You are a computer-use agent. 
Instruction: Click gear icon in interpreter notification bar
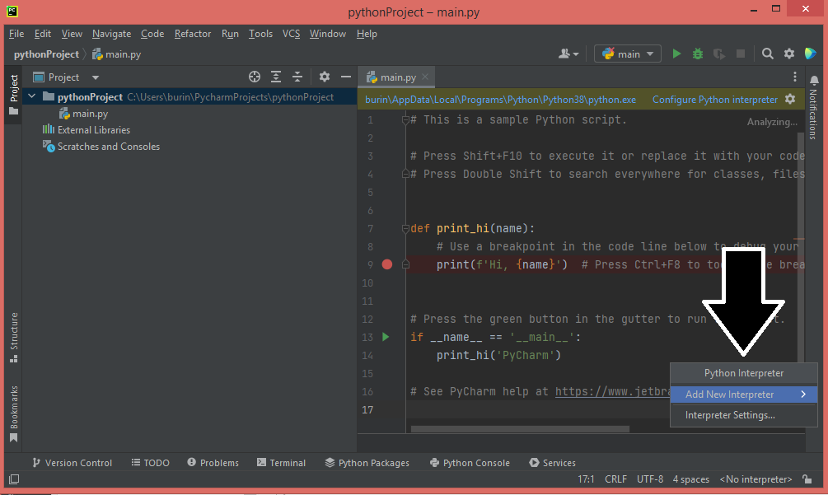(790, 99)
